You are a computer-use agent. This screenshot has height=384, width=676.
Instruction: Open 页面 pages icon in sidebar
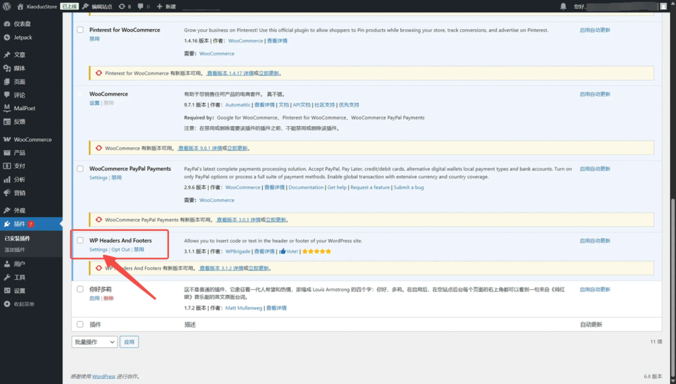pos(7,81)
